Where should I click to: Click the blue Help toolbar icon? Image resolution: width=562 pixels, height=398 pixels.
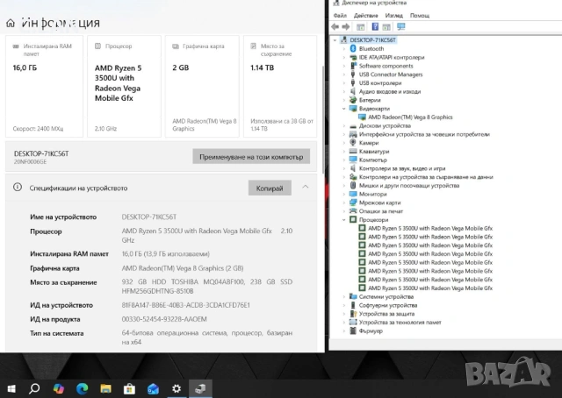pos(375,27)
